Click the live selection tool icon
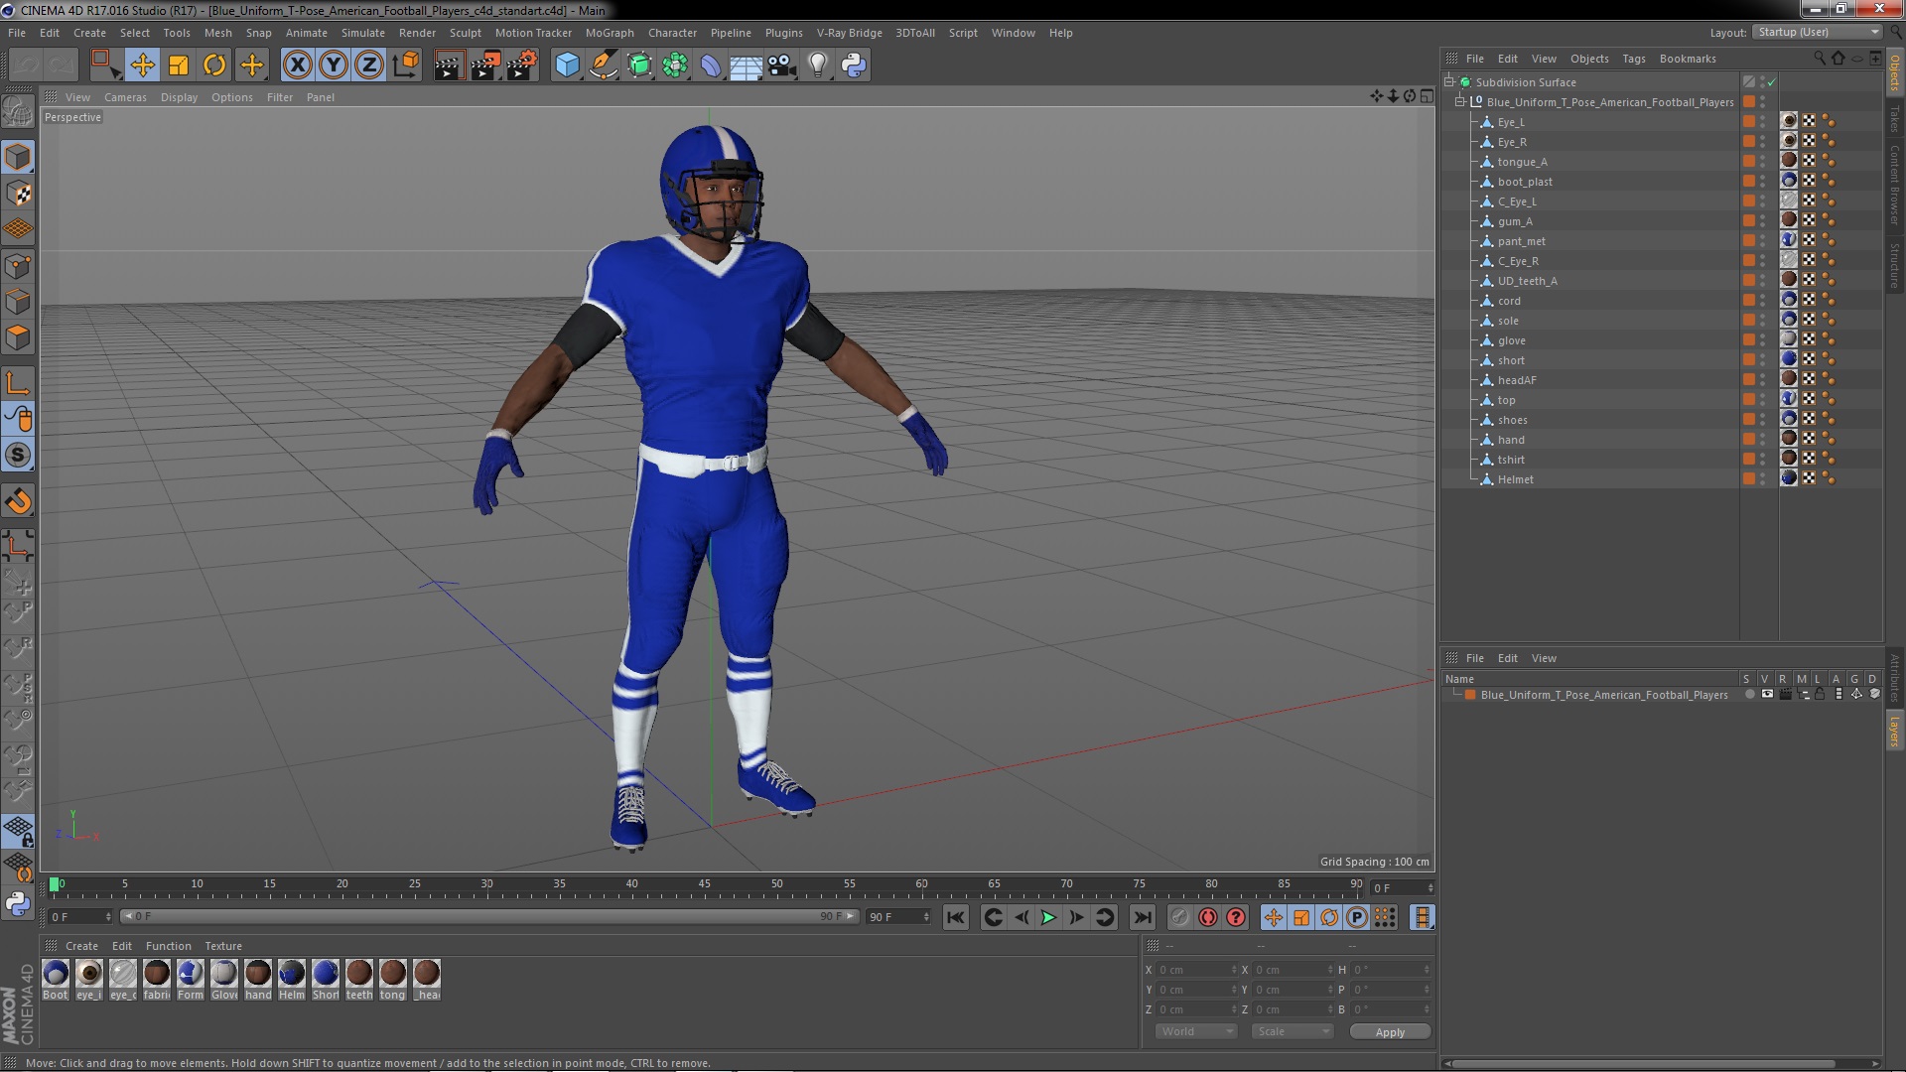 click(105, 66)
